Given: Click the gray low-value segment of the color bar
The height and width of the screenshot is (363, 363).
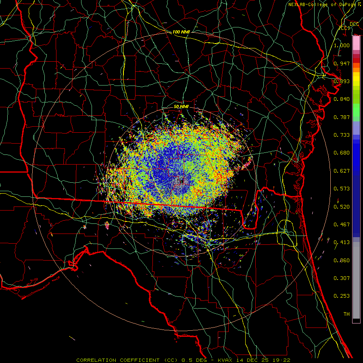Looking at the screenshot, I should click(x=356, y=280).
